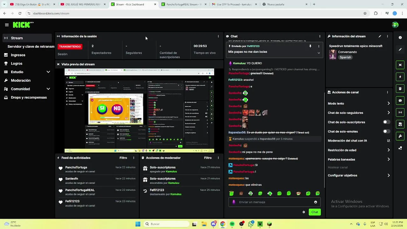
Task: Open external link for Moderación del chat con IA
Action: 388,141
